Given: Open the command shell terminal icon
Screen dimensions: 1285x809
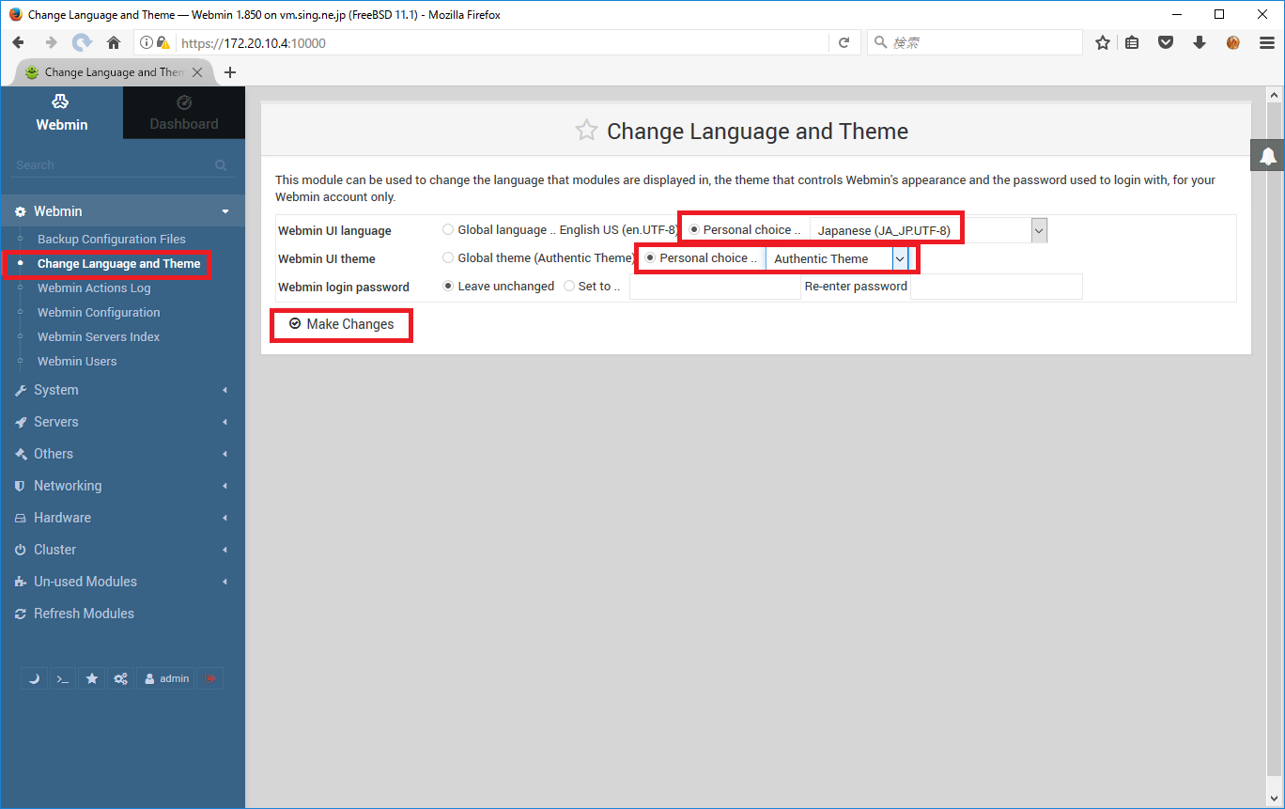Looking at the screenshot, I should (63, 678).
